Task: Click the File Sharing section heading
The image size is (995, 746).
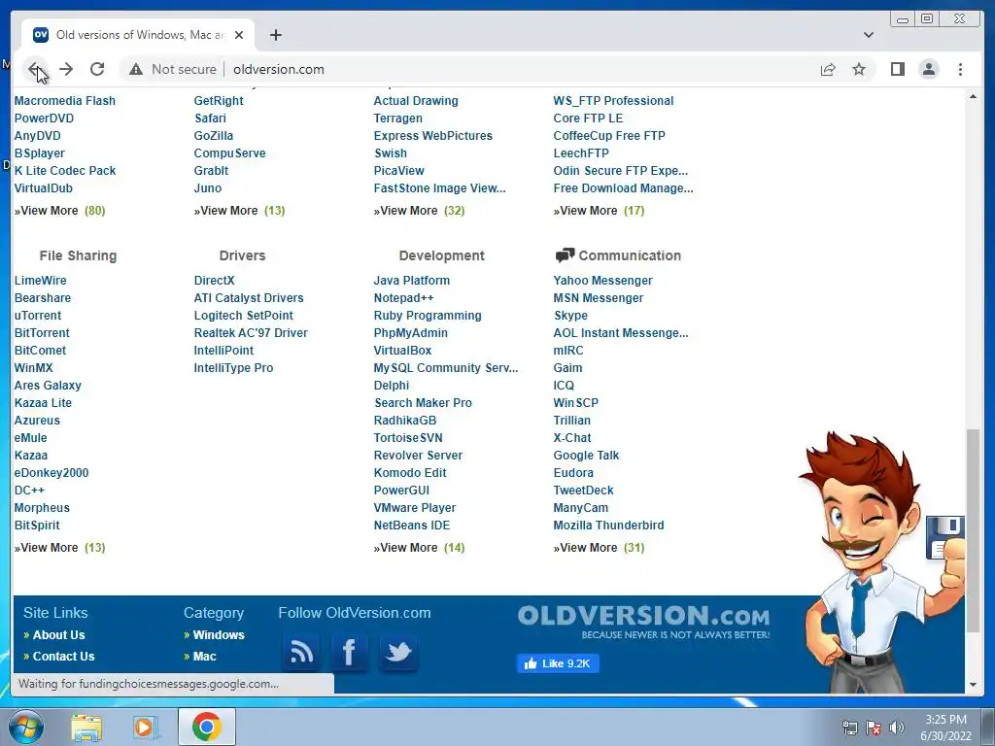Action: tap(78, 255)
